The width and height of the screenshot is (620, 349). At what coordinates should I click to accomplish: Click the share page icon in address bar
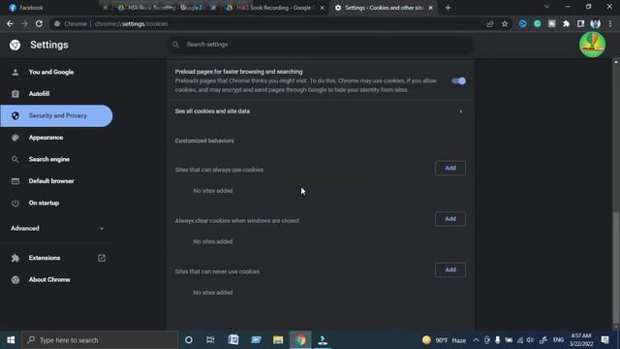pos(490,23)
